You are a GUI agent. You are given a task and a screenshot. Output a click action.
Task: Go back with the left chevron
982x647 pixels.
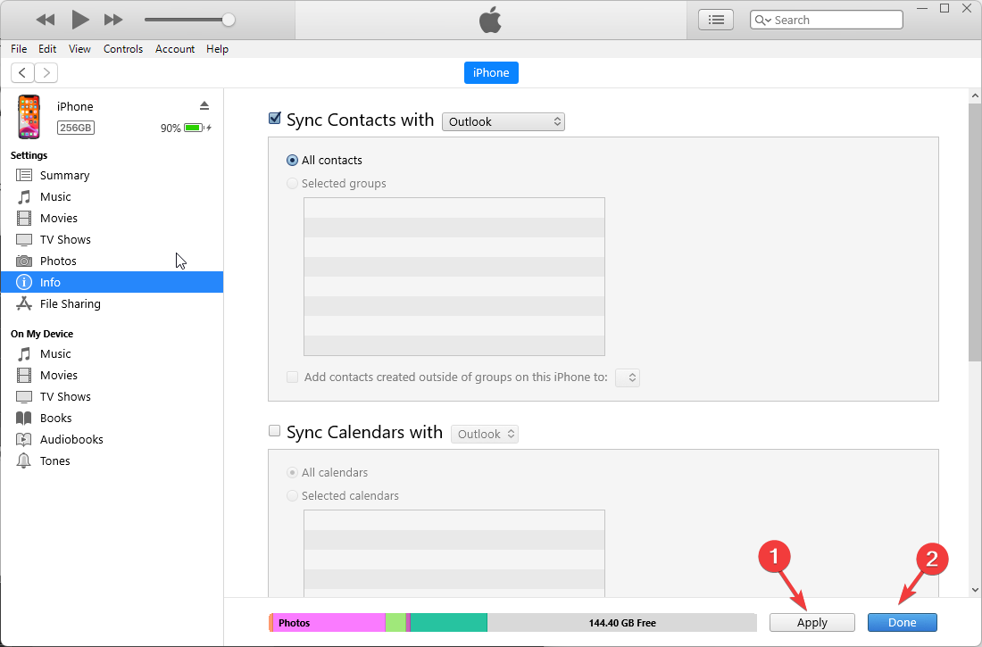pos(22,72)
